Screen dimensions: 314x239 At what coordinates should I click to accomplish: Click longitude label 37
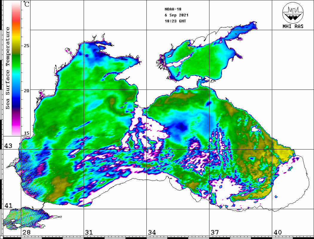coord(215,232)
